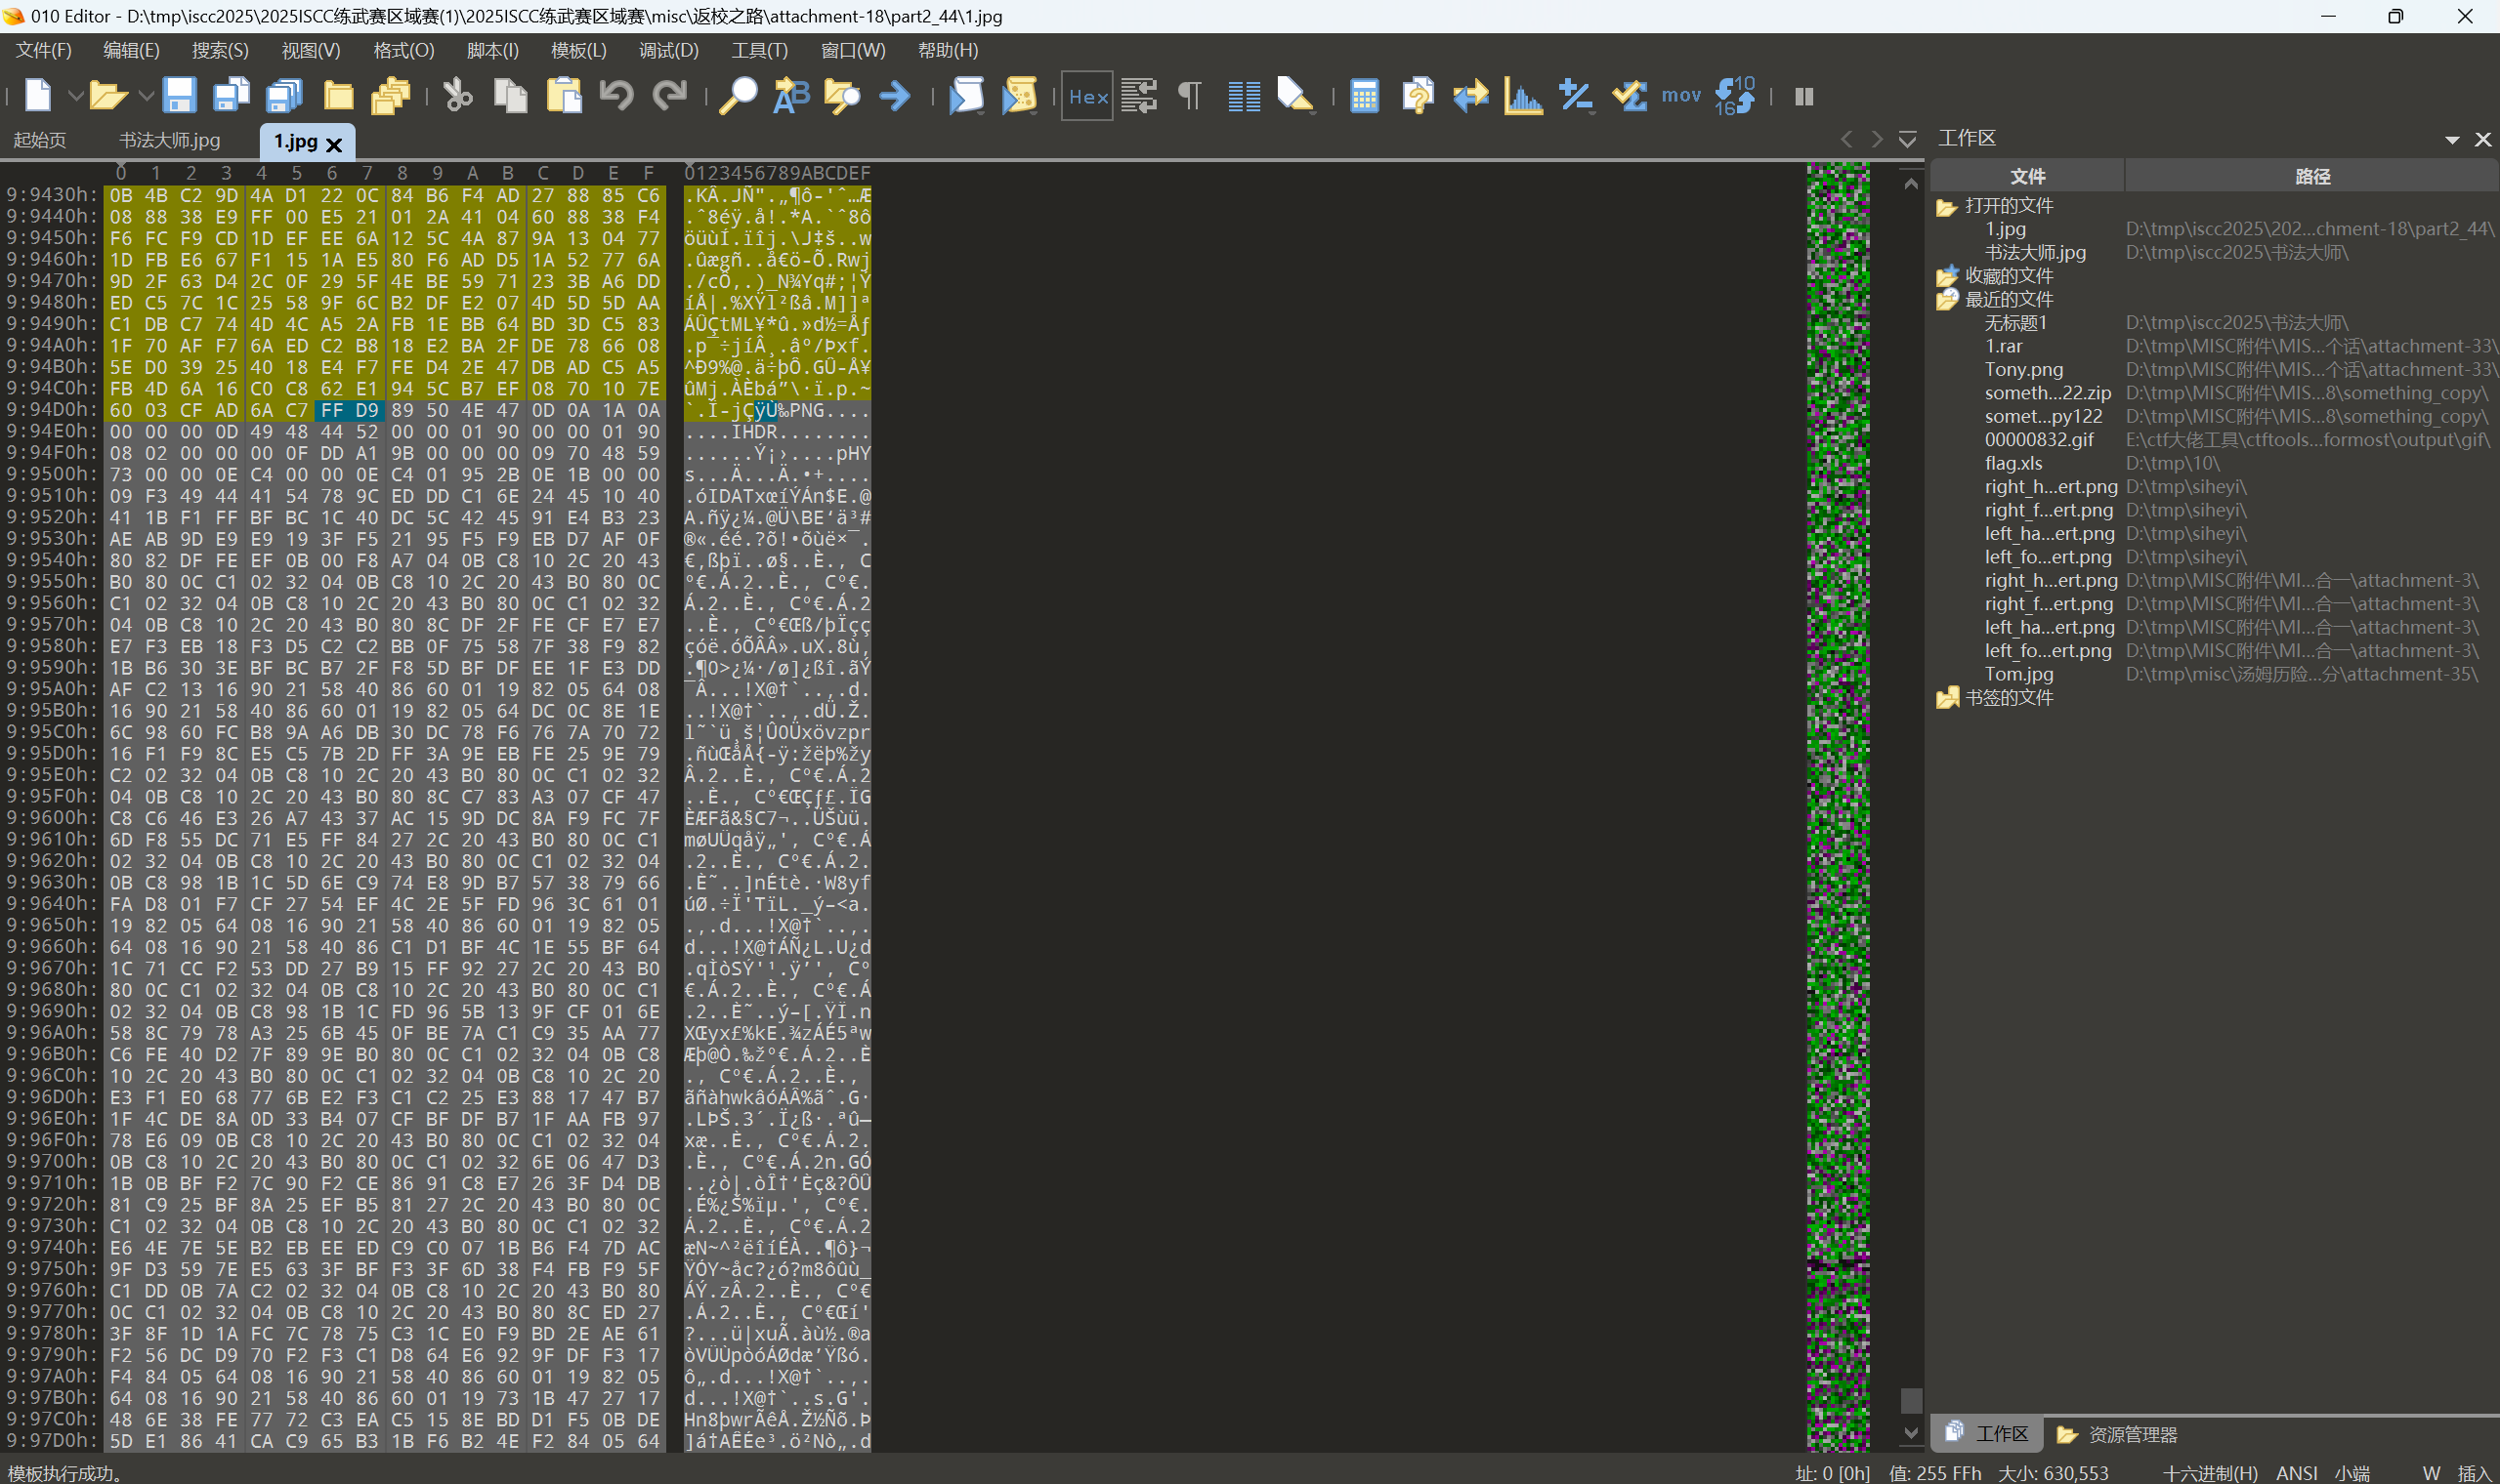Viewport: 2500px width, 1484px height.
Task: Open the compare files icon
Action: (1418, 96)
